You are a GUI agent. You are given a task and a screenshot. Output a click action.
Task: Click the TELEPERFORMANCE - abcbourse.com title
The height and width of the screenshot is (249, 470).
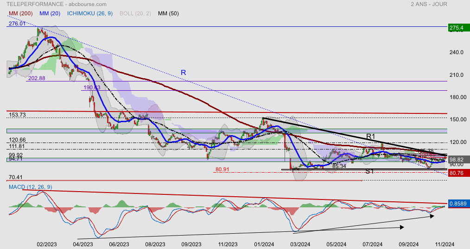[x=57, y=4]
